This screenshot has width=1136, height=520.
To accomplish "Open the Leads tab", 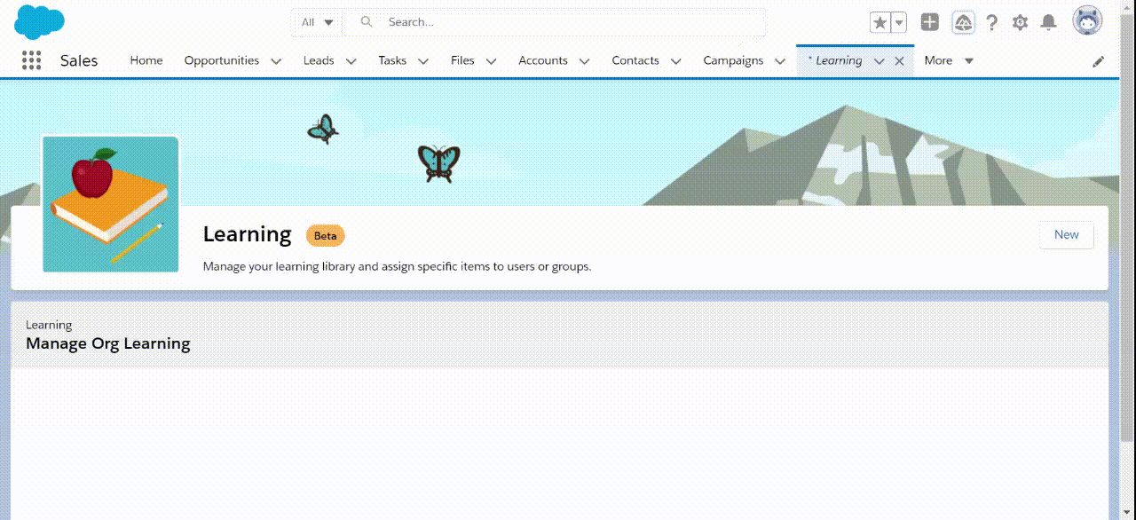I will tap(319, 60).
